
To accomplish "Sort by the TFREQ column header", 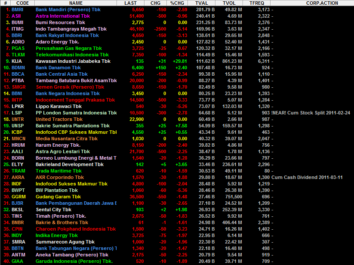I will point(257,3).
